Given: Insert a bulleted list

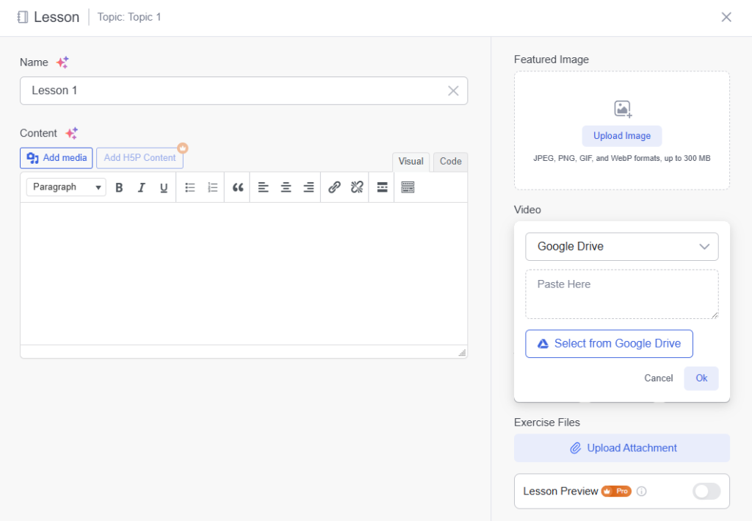Looking at the screenshot, I should tap(190, 187).
